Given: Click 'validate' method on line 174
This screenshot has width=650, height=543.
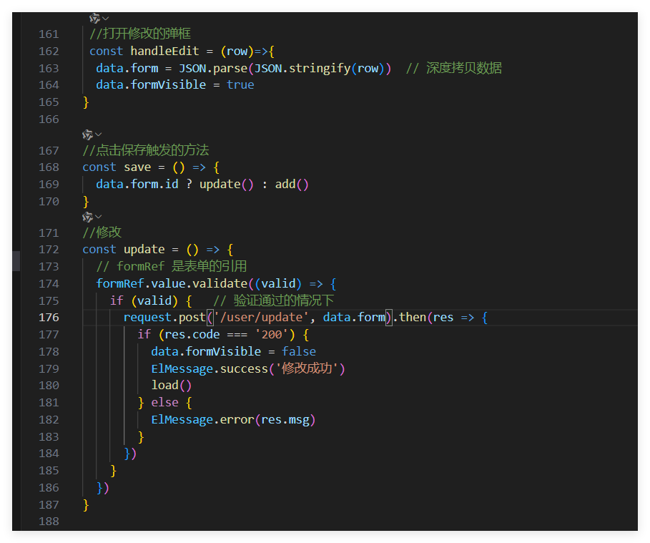Looking at the screenshot, I should tap(220, 284).
